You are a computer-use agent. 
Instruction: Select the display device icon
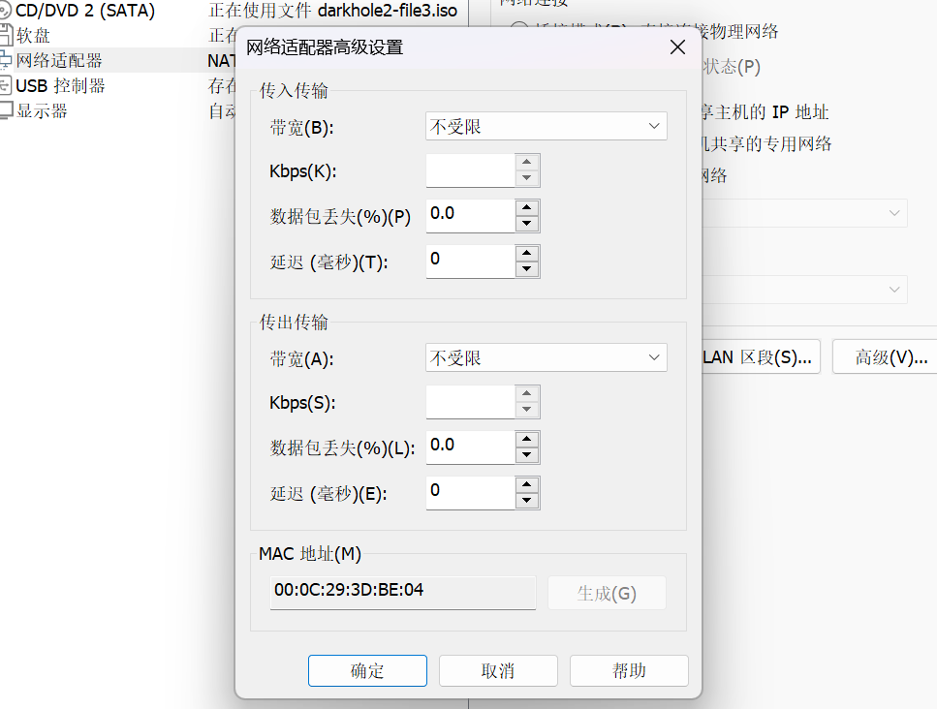pyautogui.click(x=5, y=110)
